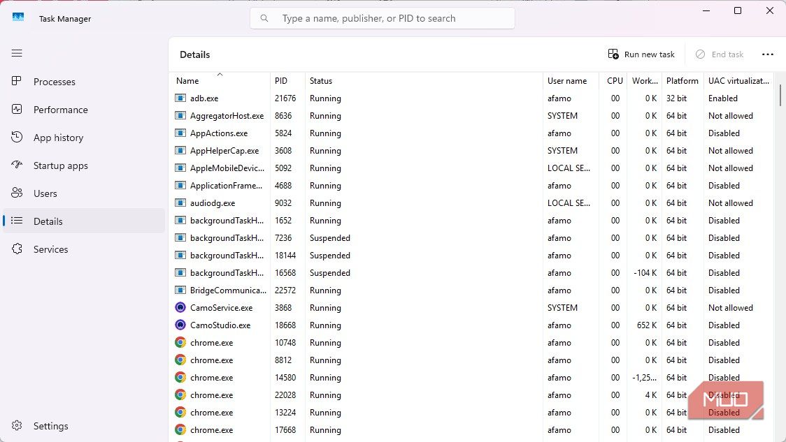Sort by the Platform column header
Image resolution: width=786 pixels, height=442 pixels.
683,80
